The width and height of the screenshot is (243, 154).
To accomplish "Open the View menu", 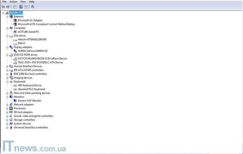I will click(x=23, y=2).
